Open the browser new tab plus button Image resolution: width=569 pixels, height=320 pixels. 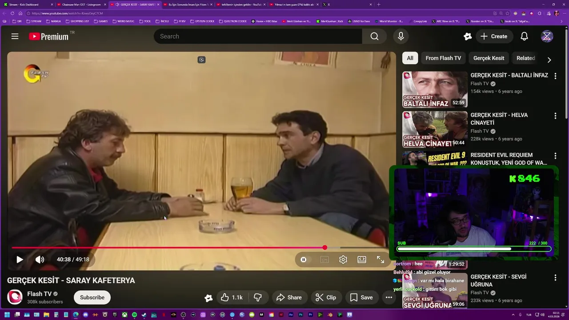379,4
